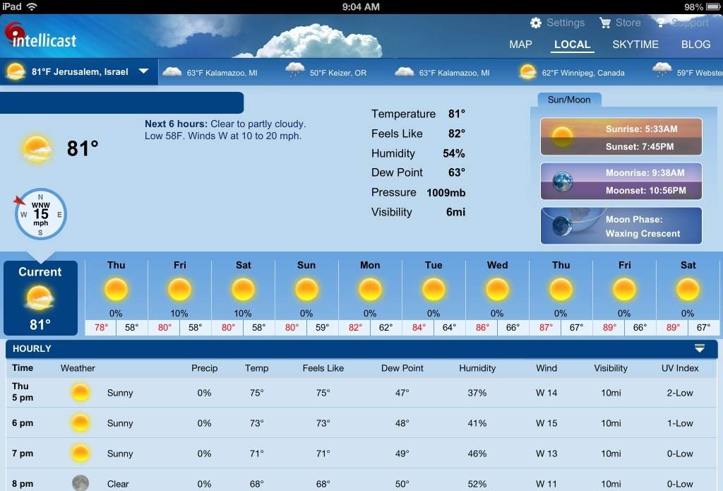The image size is (723, 491).
Task: Select the Monday forecast column
Action: [x=370, y=297]
